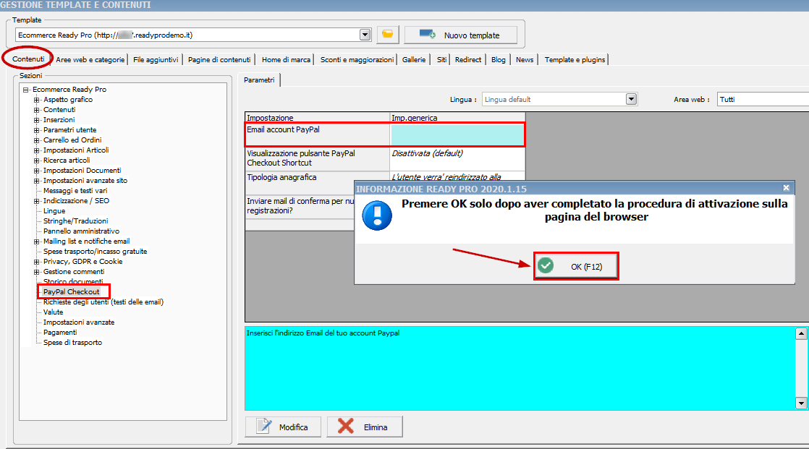Expand the Aspetto grafico tree node
809x449 pixels.
(36, 100)
